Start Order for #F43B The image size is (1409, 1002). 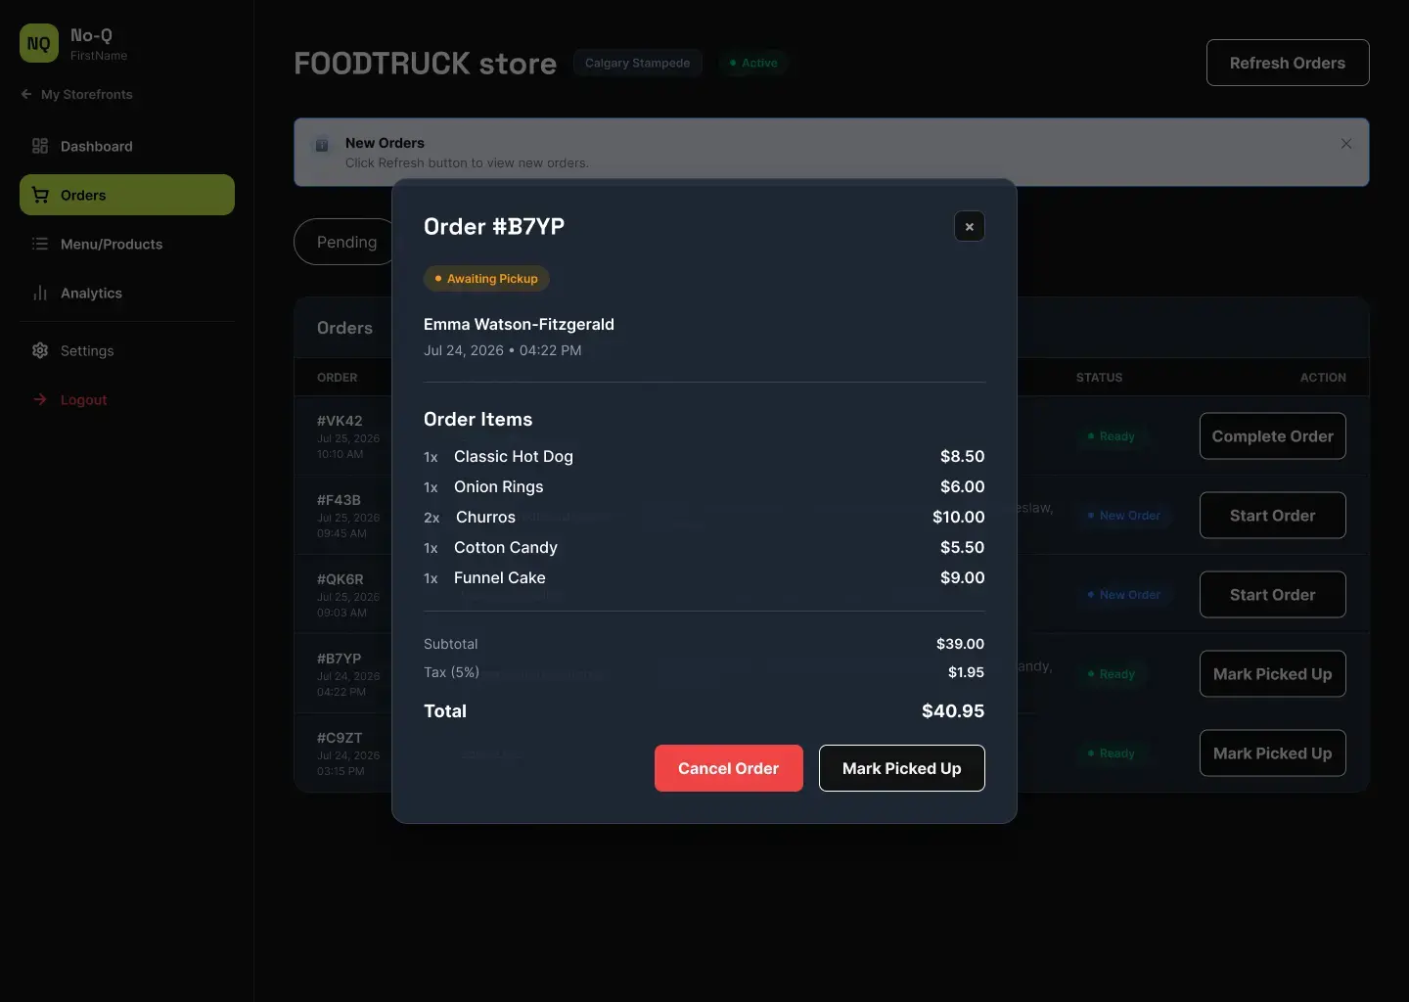tap(1273, 516)
